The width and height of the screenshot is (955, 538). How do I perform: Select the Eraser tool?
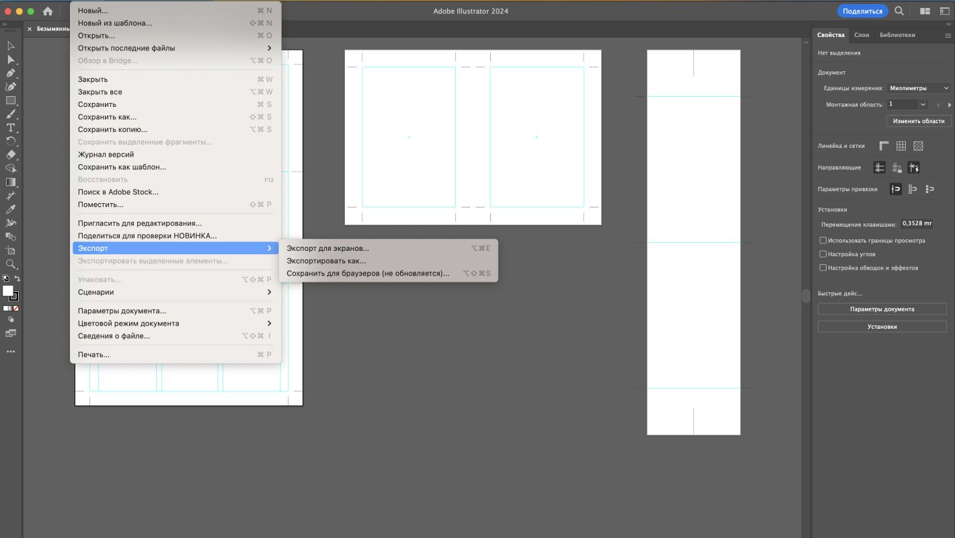11,155
